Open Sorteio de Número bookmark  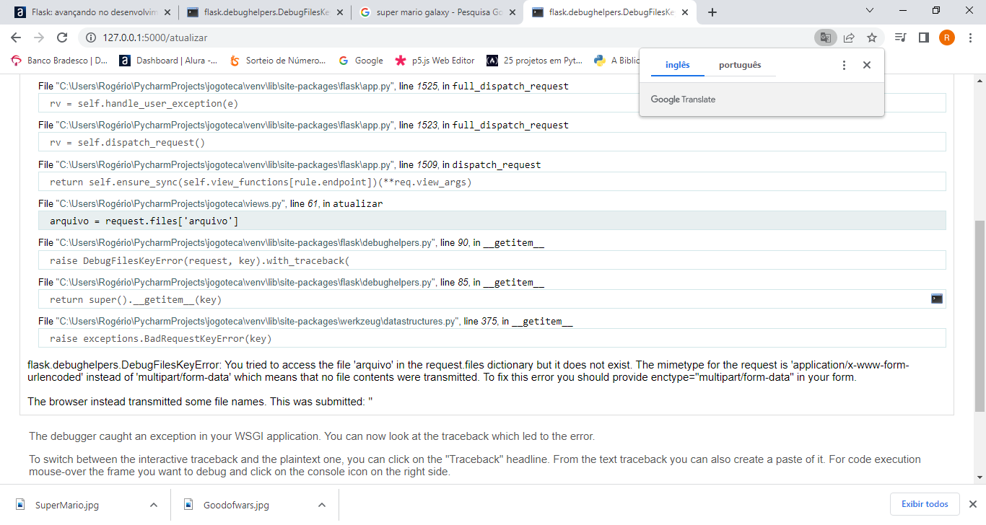coord(277,61)
